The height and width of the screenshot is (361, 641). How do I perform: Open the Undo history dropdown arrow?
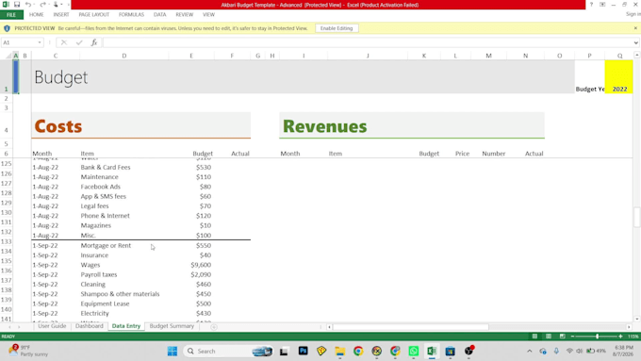click(x=34, y=5)
